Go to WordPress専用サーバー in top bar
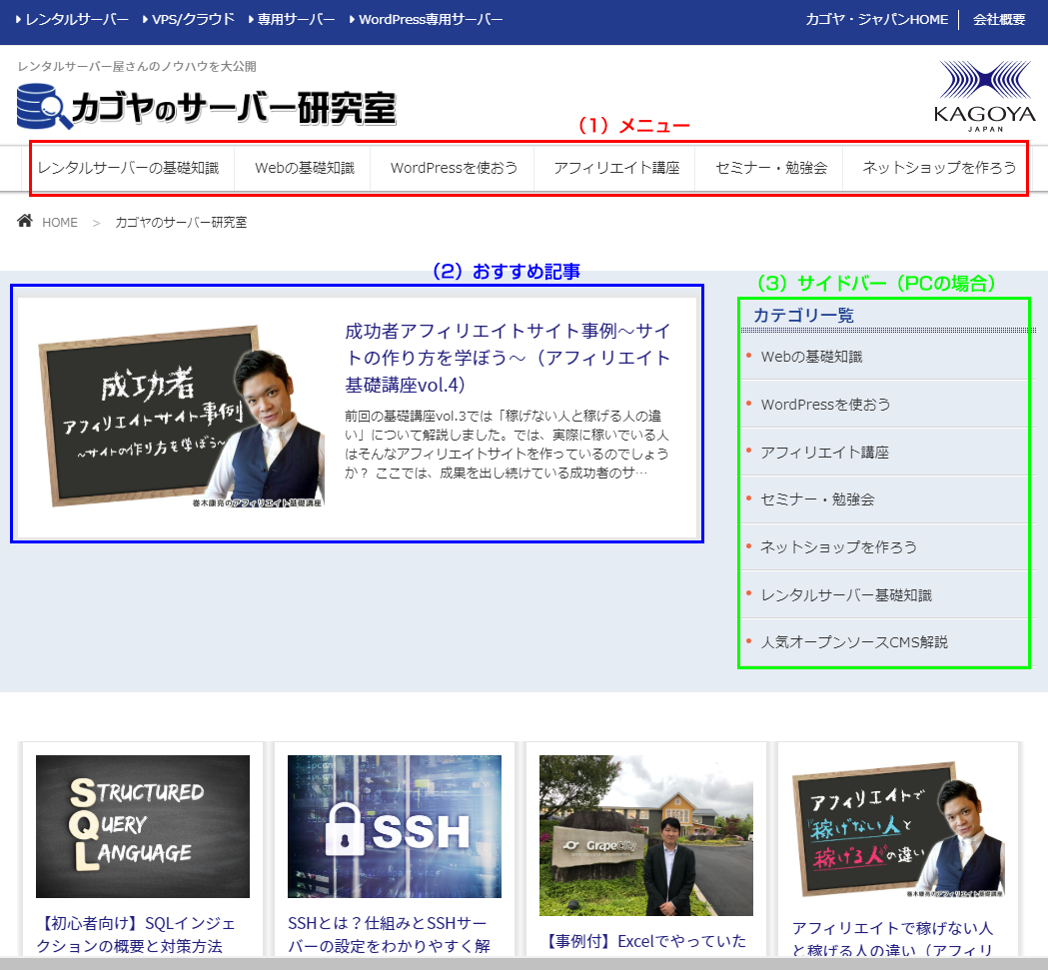 [430, 19]
